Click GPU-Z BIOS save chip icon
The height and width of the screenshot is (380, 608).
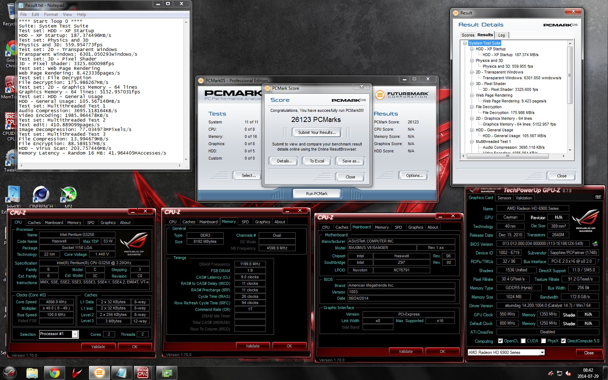(595, 244)
